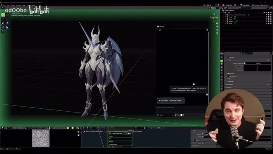Click the chat message input field
The image size is (273, 154).
(x=182, y=109)
